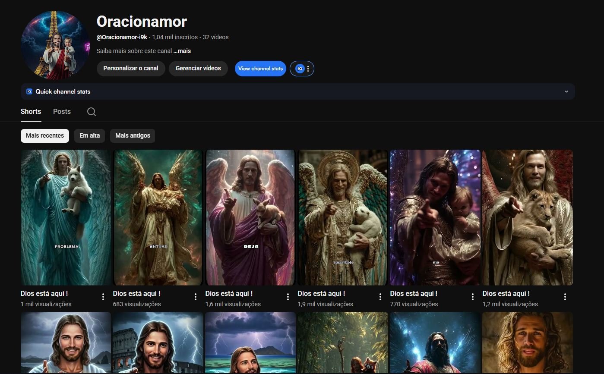
Task: Open the Oracionamor channel avatar picture
Action: pyautogui.click(x=55, y=45)
